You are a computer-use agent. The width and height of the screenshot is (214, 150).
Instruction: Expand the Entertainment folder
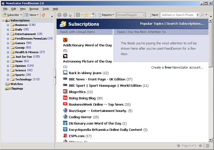(x=8, y=34)
